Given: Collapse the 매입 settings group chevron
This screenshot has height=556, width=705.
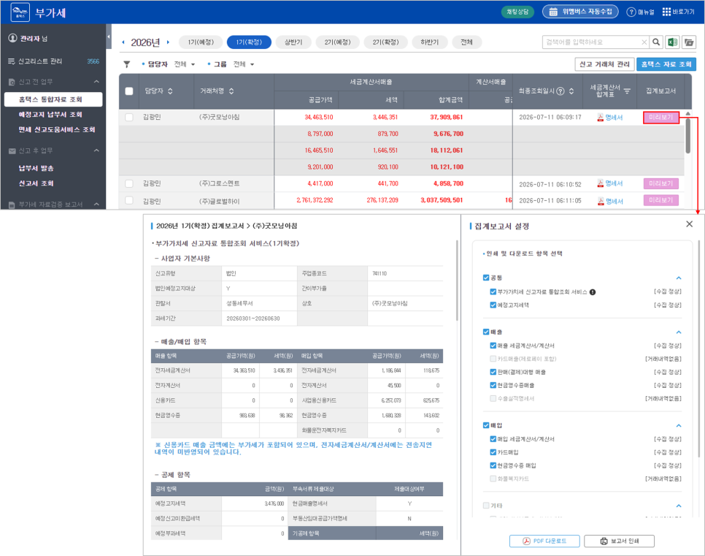Looking at the screenshot, I should (x=679, y=425).
